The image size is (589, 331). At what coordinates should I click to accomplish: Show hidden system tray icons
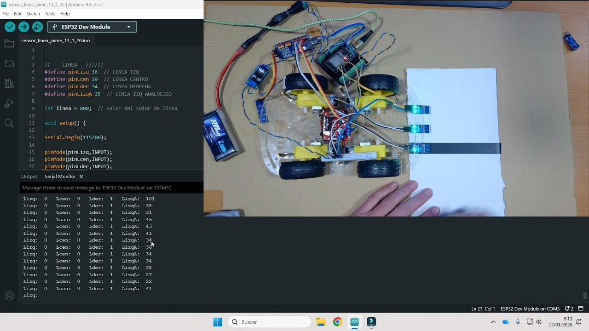pos(493,322)
